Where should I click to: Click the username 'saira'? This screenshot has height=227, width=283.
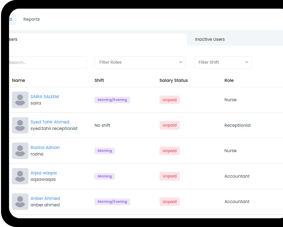(36, 103)
